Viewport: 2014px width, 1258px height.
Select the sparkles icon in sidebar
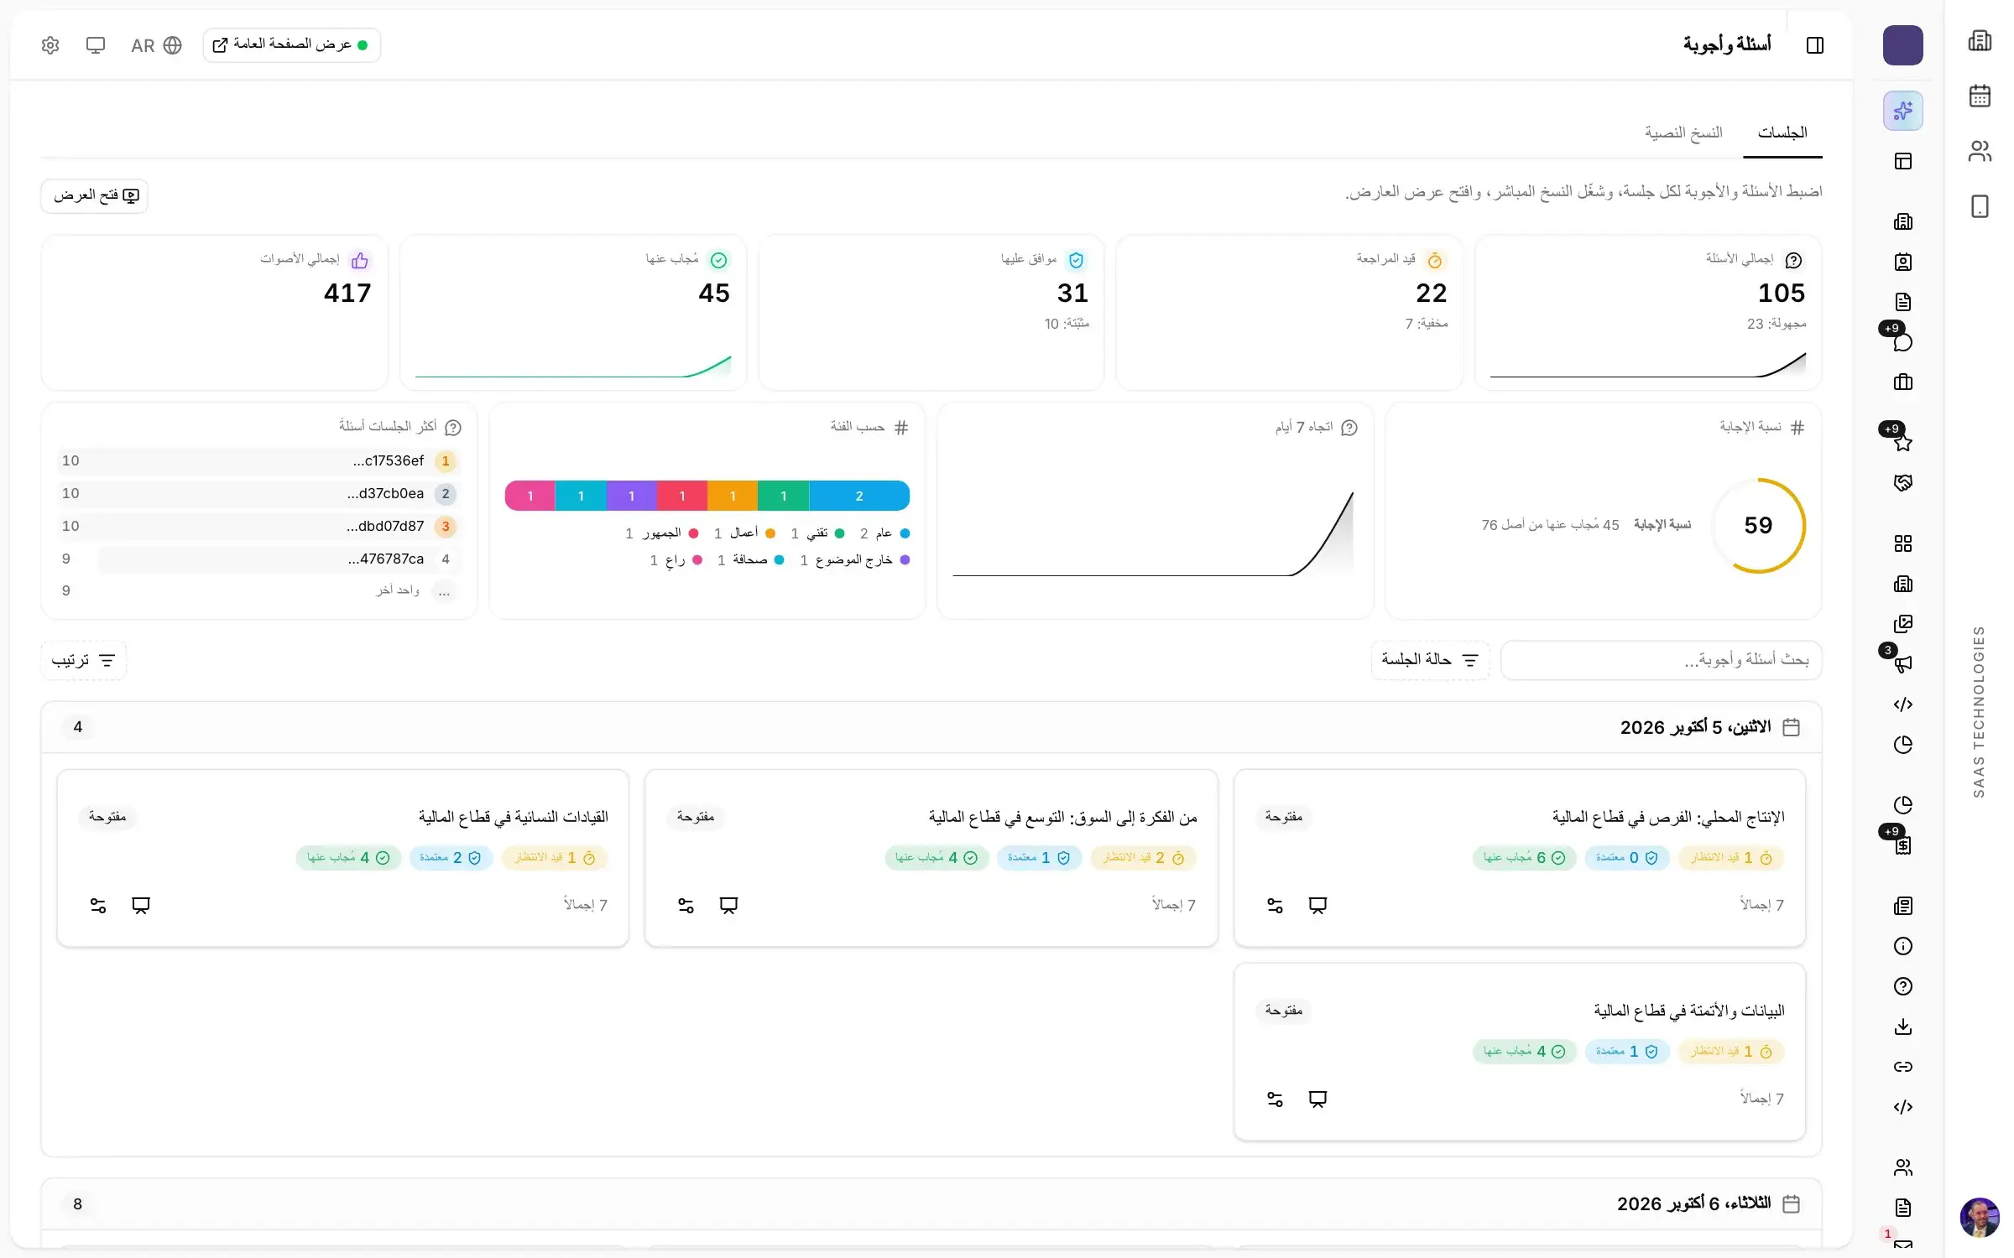[x=1902, y=111]
